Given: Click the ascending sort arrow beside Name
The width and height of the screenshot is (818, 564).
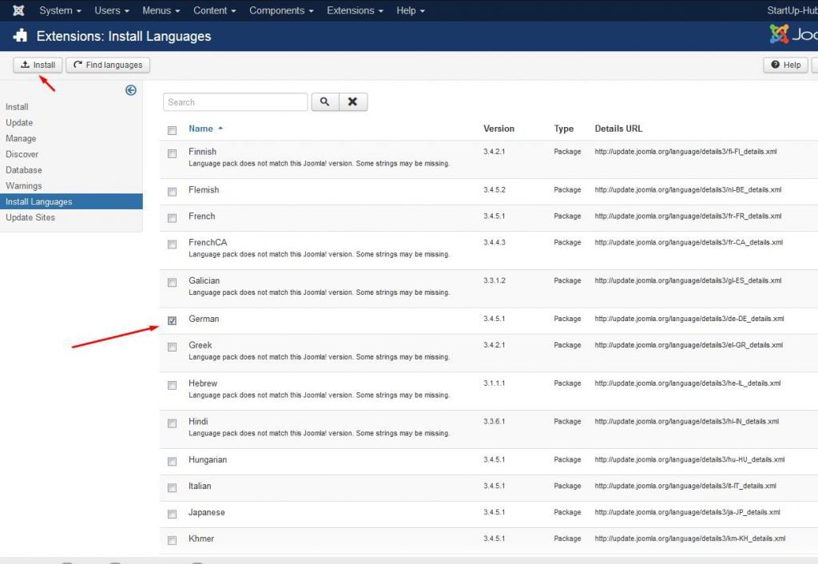Looking at the screenshot, I should coord(220,129).
